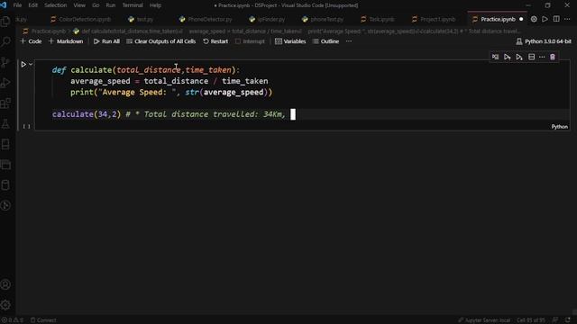577x324 pixels.
Task: Open the Search view in activity bar
Action: click(x=5, y=42)
